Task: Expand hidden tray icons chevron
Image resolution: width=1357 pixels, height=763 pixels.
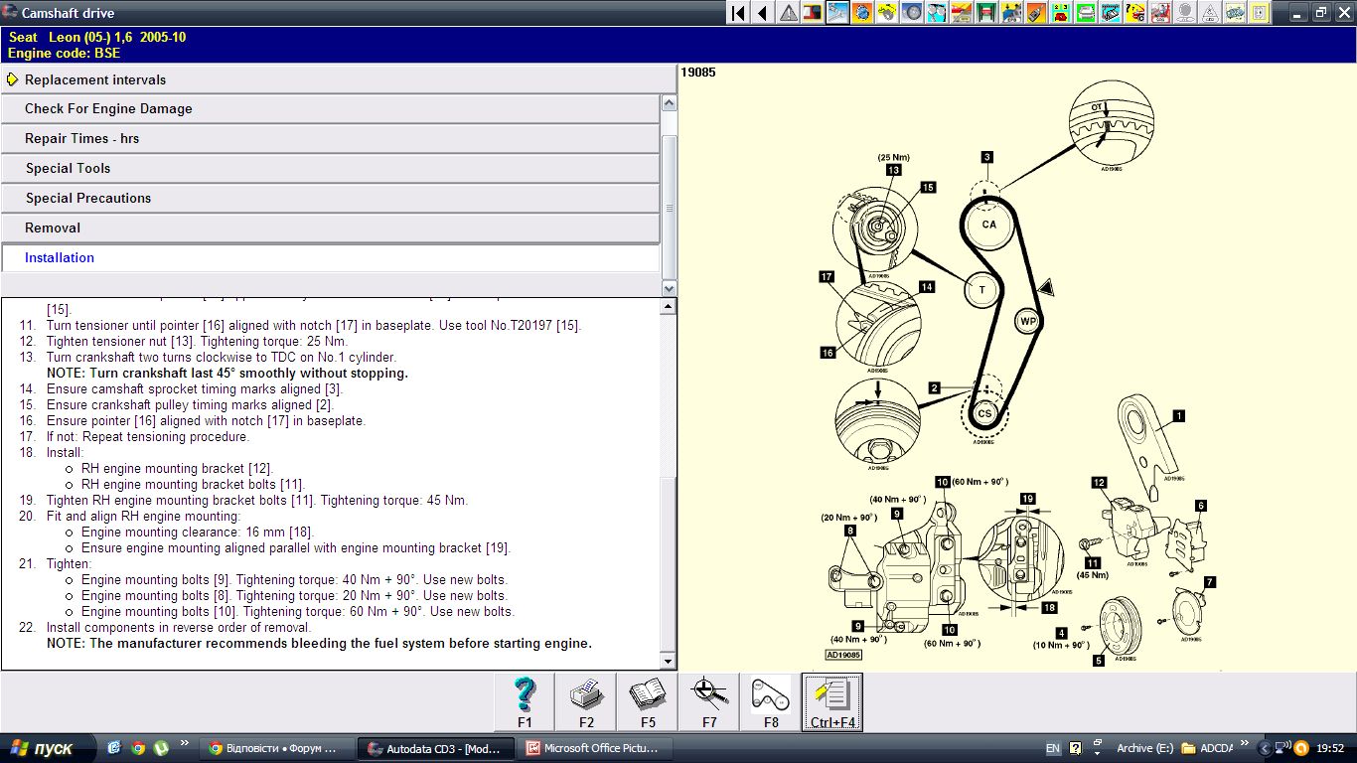Action: (1266, 748)
